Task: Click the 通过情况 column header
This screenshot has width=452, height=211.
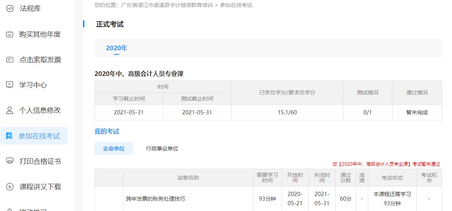Action: pos(417,93)
